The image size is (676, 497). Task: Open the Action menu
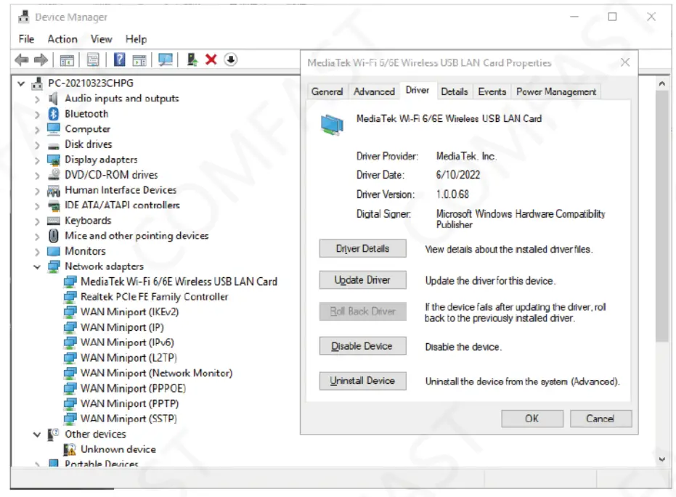pos(62,38)
